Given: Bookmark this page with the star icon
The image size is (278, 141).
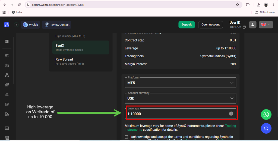Looking at the screenshot, I should pyautogui.click(x=237, y=5).
